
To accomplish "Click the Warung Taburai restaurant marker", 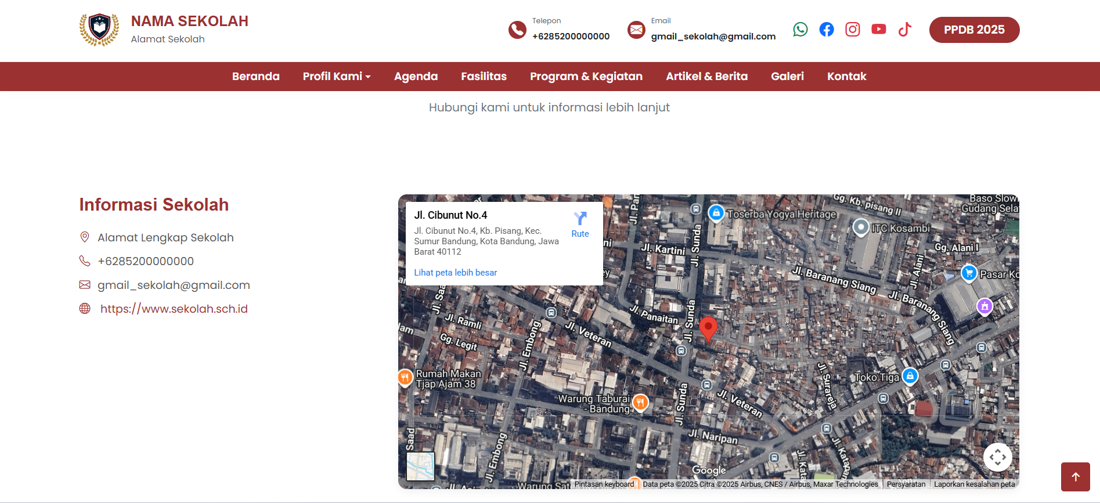I will coord(640,402).
